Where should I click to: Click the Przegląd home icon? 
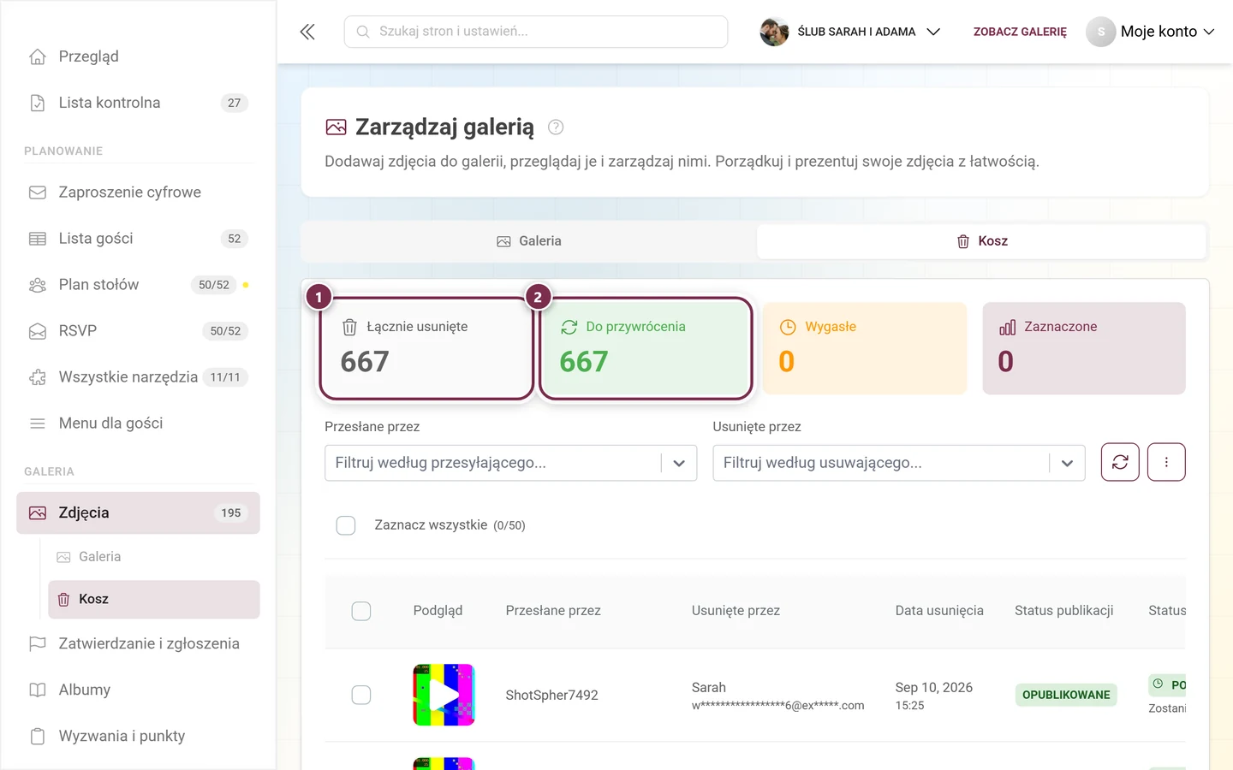(x=38, y=56)
